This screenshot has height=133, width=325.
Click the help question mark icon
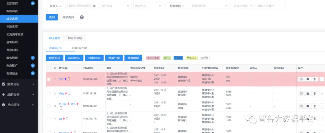(x=82, y=17)
